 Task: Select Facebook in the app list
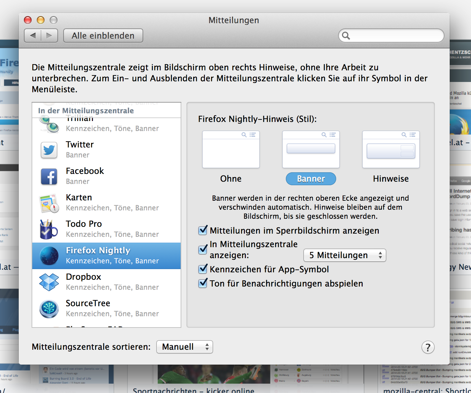pos(106,176)
